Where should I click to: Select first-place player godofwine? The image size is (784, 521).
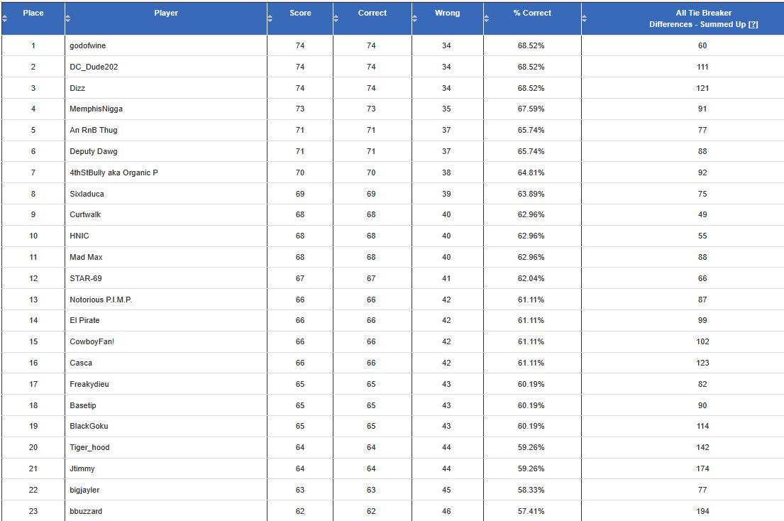[88, 45]
